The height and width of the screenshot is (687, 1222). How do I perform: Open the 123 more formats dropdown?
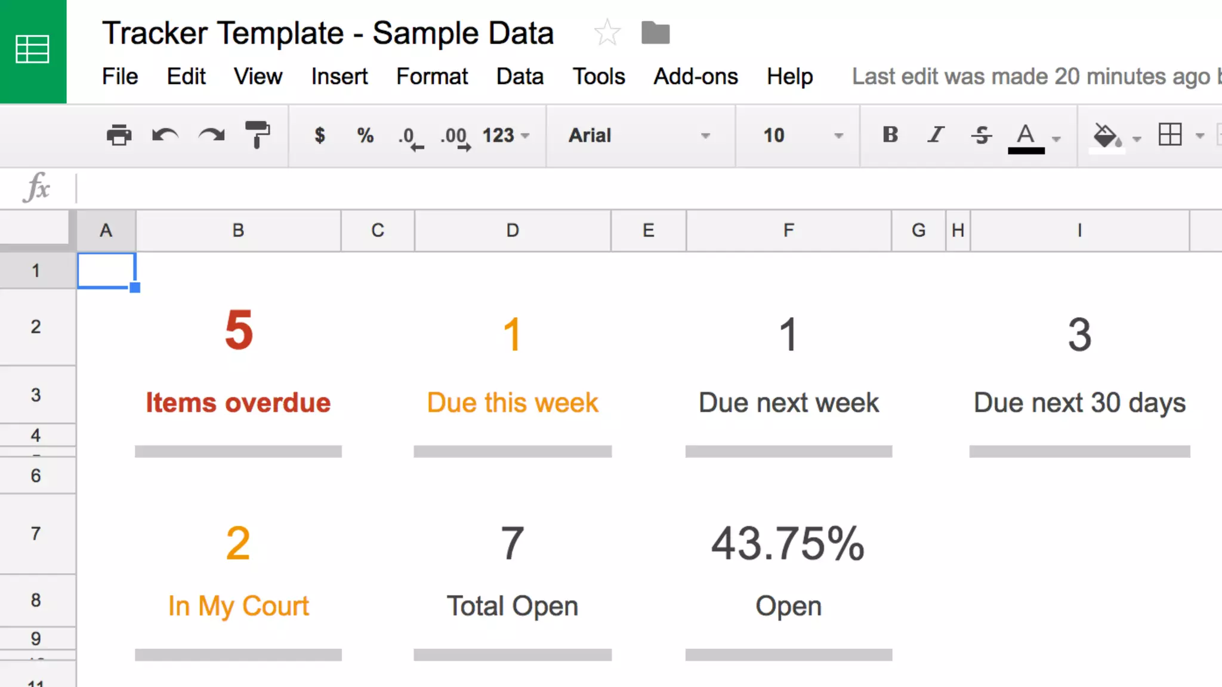506,135
